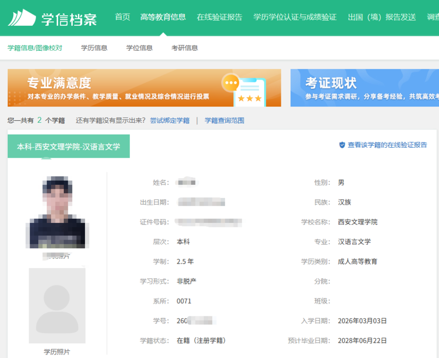Click the student number starting with 260
Image resolution: width=439 pixels, height=358 pixels.
pos(196,321)
